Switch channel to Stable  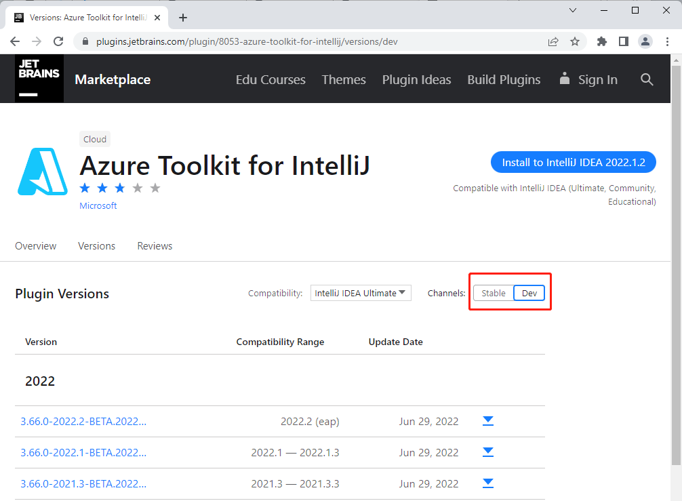pos(494,293)
